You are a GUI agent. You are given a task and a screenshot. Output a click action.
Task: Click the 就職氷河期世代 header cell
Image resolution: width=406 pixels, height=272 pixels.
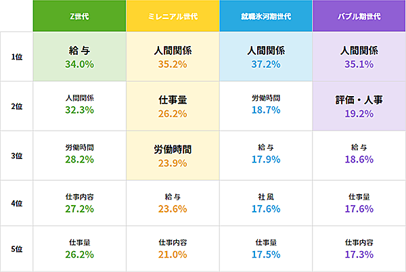266,16
